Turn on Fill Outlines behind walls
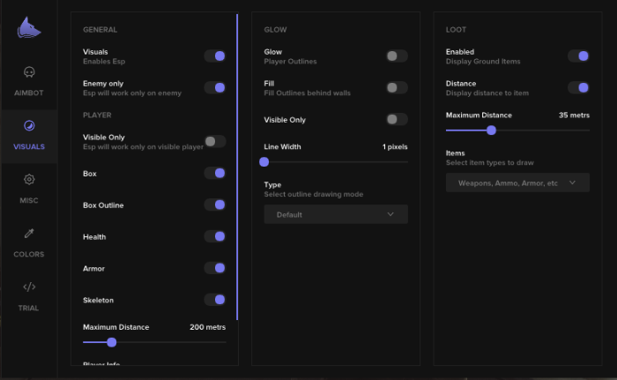The image size is (617, 380). [x=397, y=87]
